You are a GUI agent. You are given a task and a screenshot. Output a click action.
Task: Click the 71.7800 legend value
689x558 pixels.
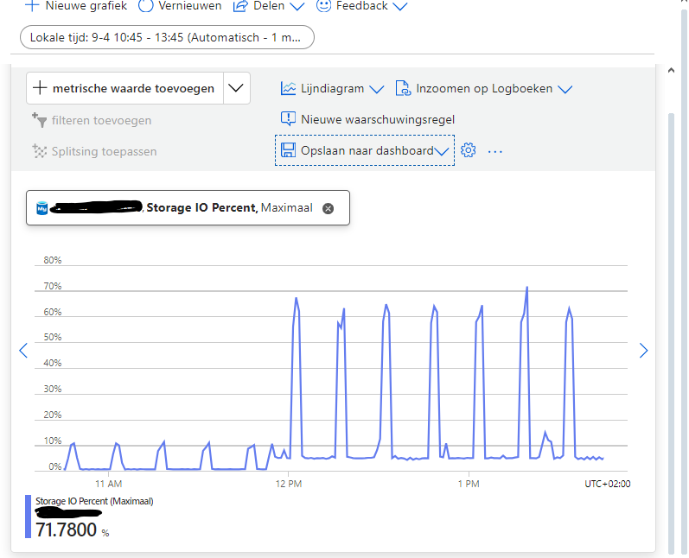click(66, 529)
